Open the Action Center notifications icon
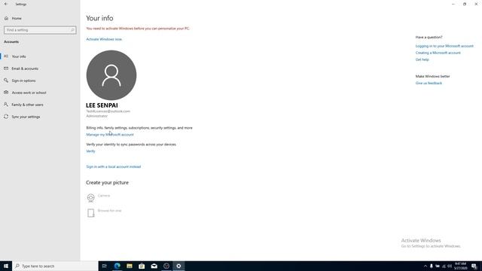Viewport: 482px width, 271px height. [x=474, y=266]
